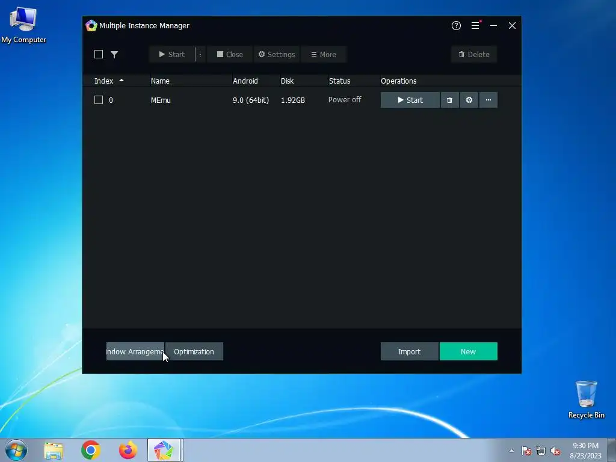Open the help question mark icon
616x462 pixels.
[456, 25]
